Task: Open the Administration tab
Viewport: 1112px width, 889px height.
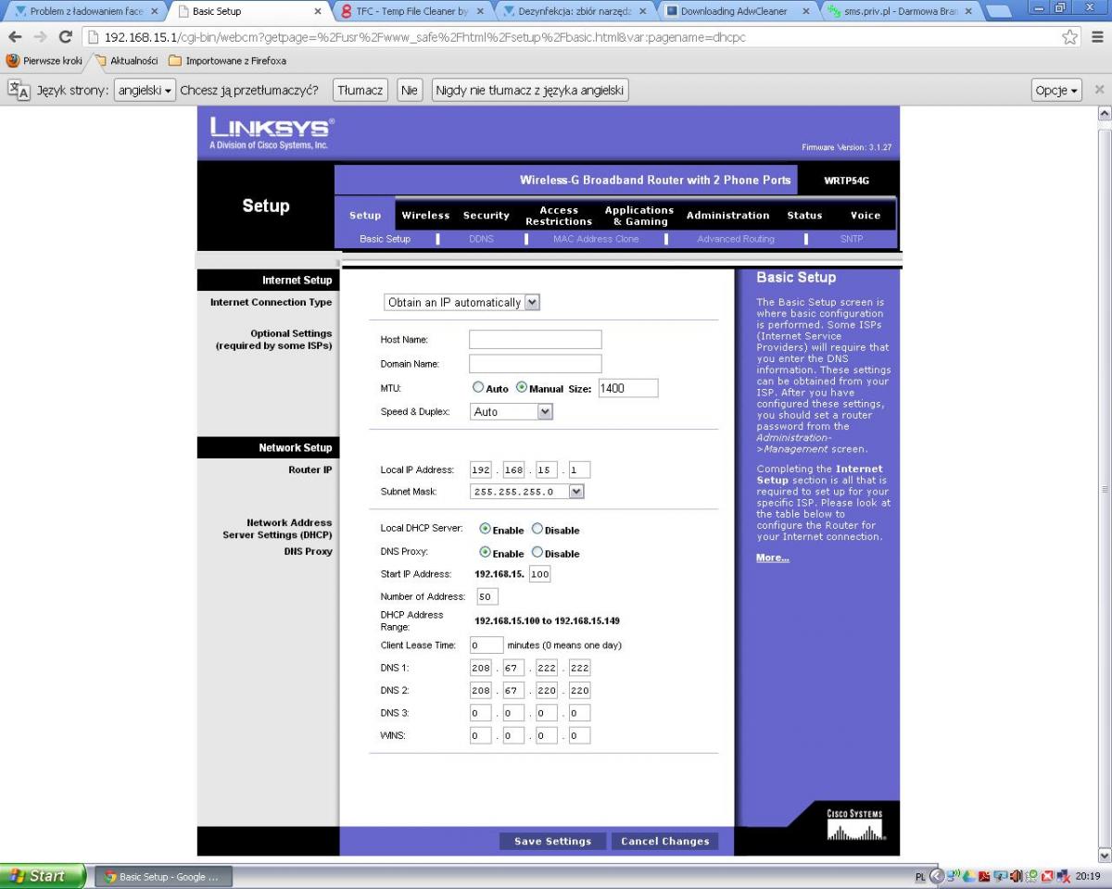Action: [728, 215]
